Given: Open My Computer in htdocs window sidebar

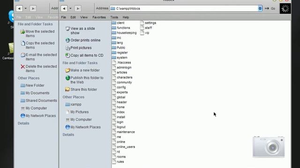Looking at the screenshot, I should pyautogui.click(x=78, y=119).
